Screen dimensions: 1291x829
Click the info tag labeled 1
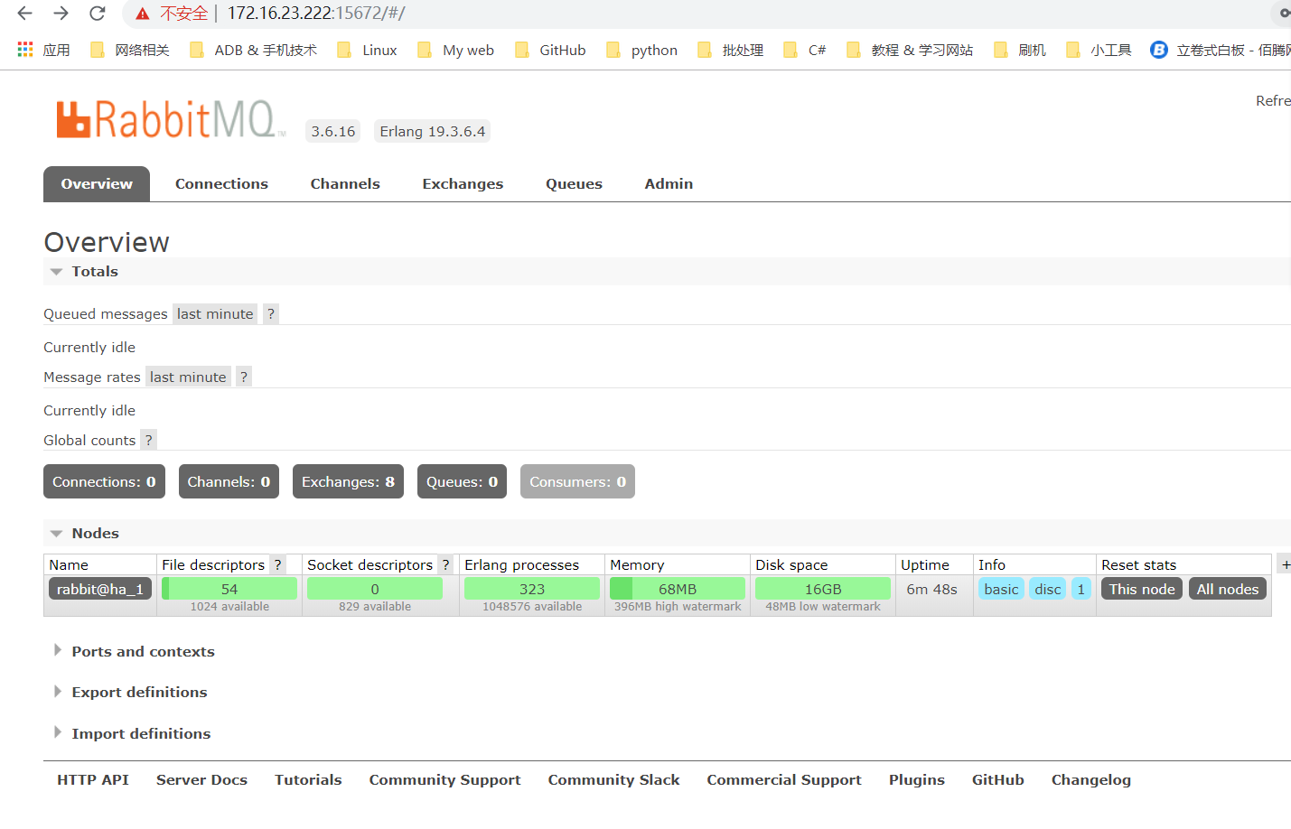1081,589
